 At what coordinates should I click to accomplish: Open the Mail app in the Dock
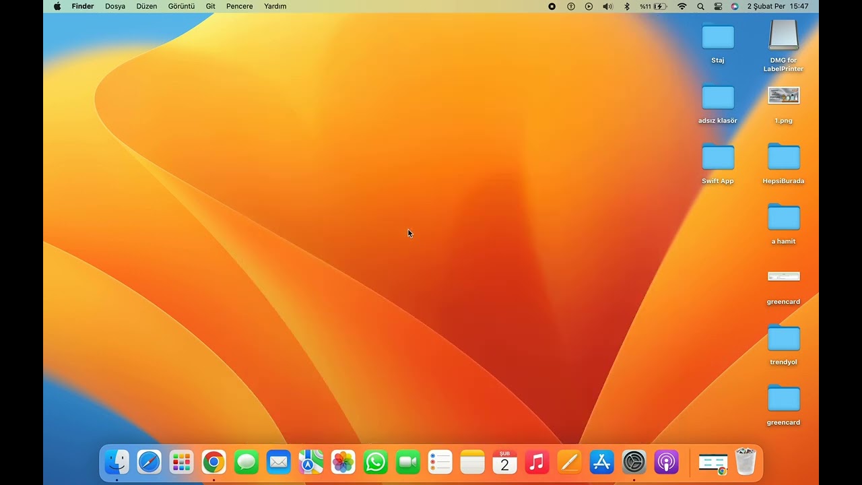coord(278,462)
